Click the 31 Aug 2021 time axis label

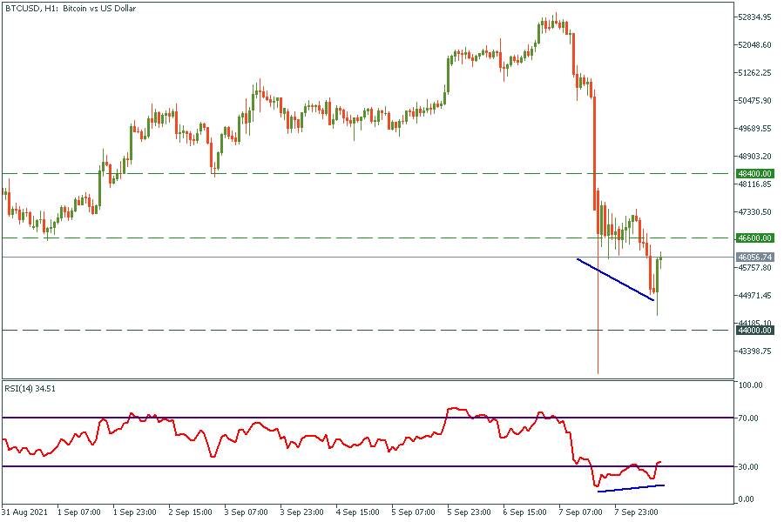click(24, 512)
